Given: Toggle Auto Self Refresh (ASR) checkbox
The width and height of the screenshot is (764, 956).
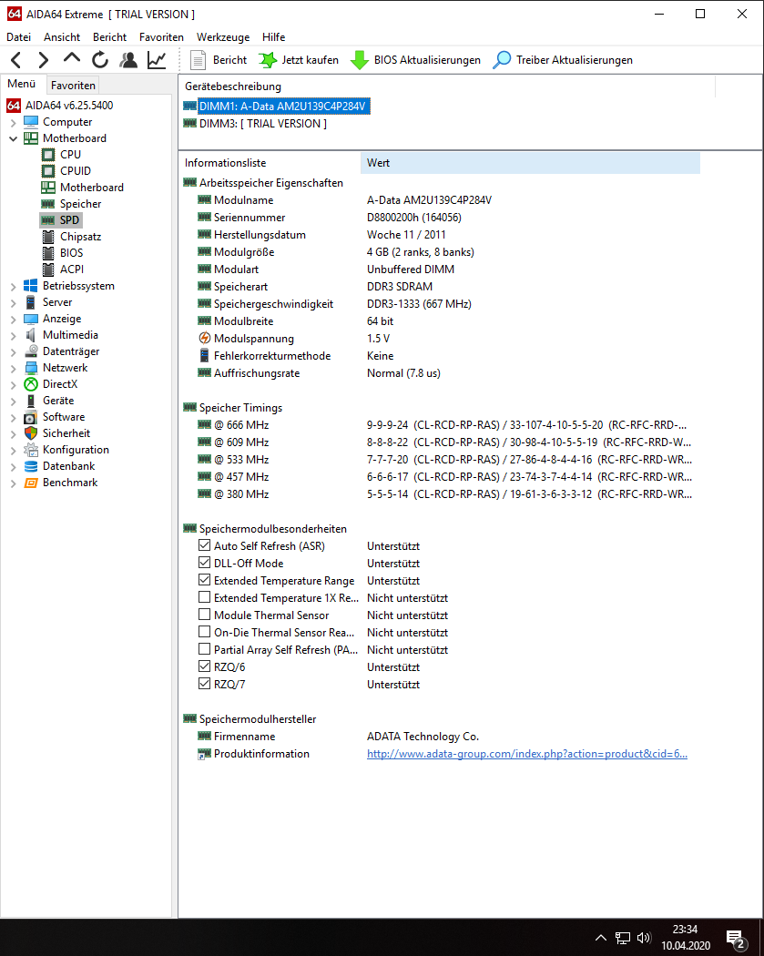Looking at the screenshot, I should click(204, 545).
